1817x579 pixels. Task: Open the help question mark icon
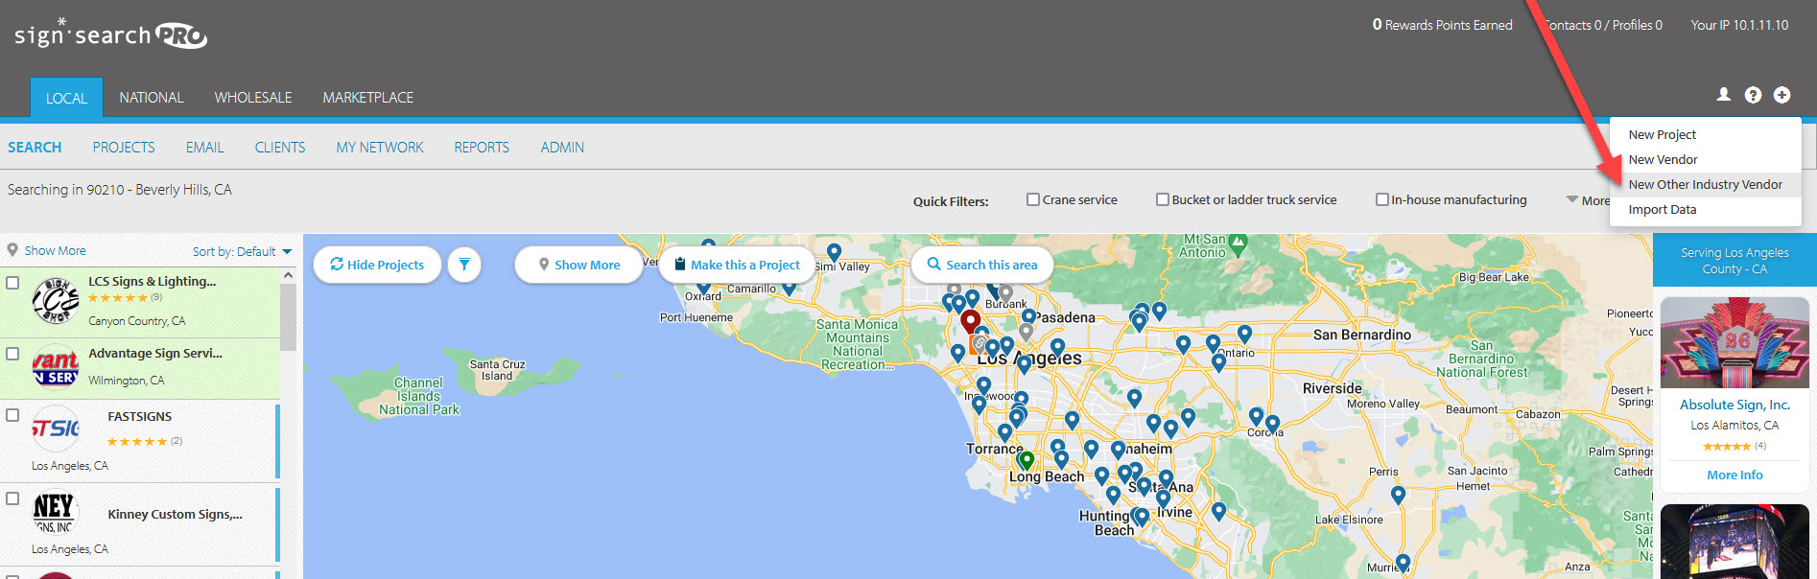tap(1753, 95)
